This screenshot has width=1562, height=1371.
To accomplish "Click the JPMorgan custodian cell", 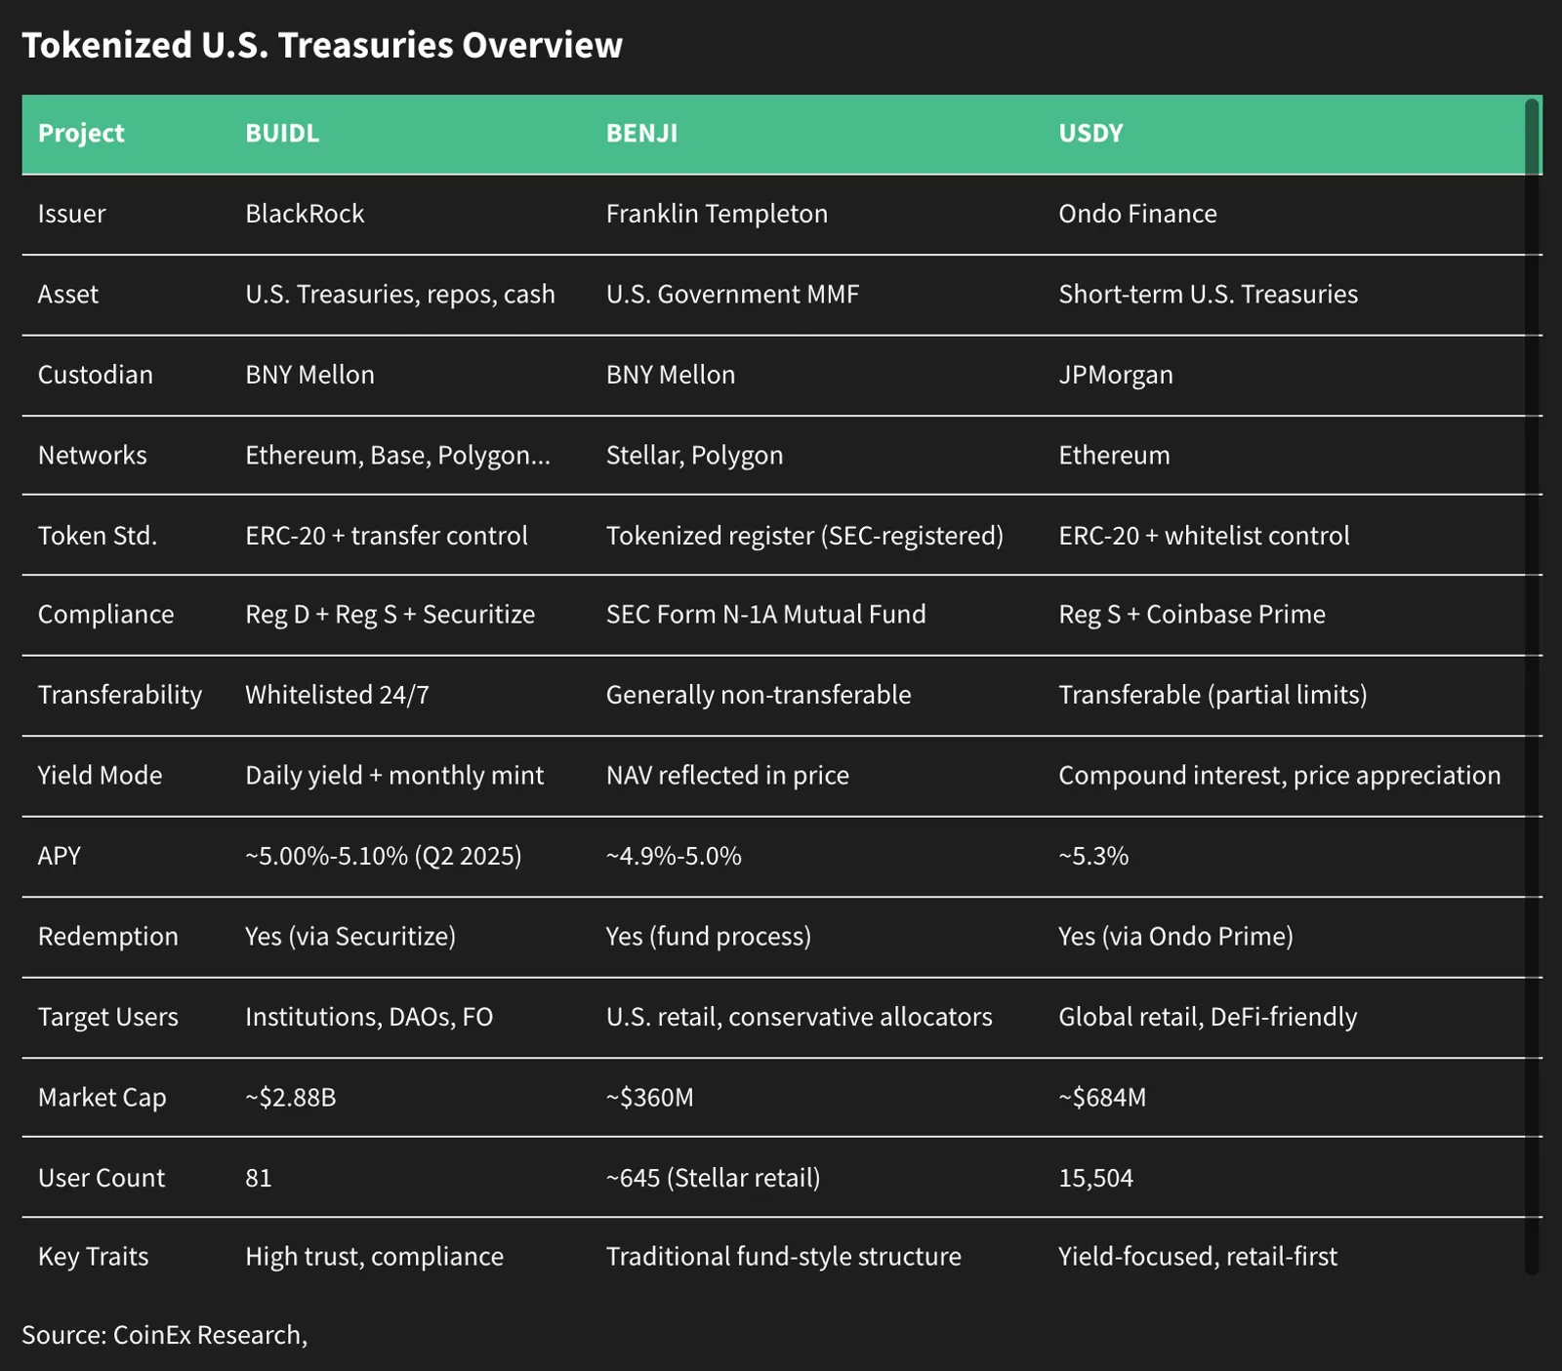I will [x=1116, y=375].
